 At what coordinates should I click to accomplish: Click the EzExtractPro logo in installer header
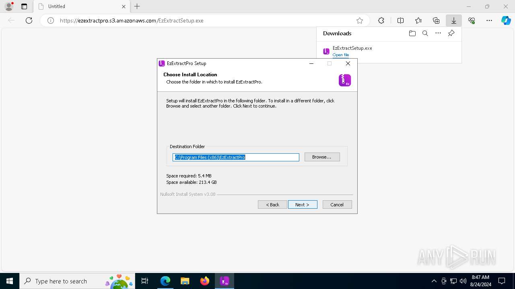coord(345,80)
